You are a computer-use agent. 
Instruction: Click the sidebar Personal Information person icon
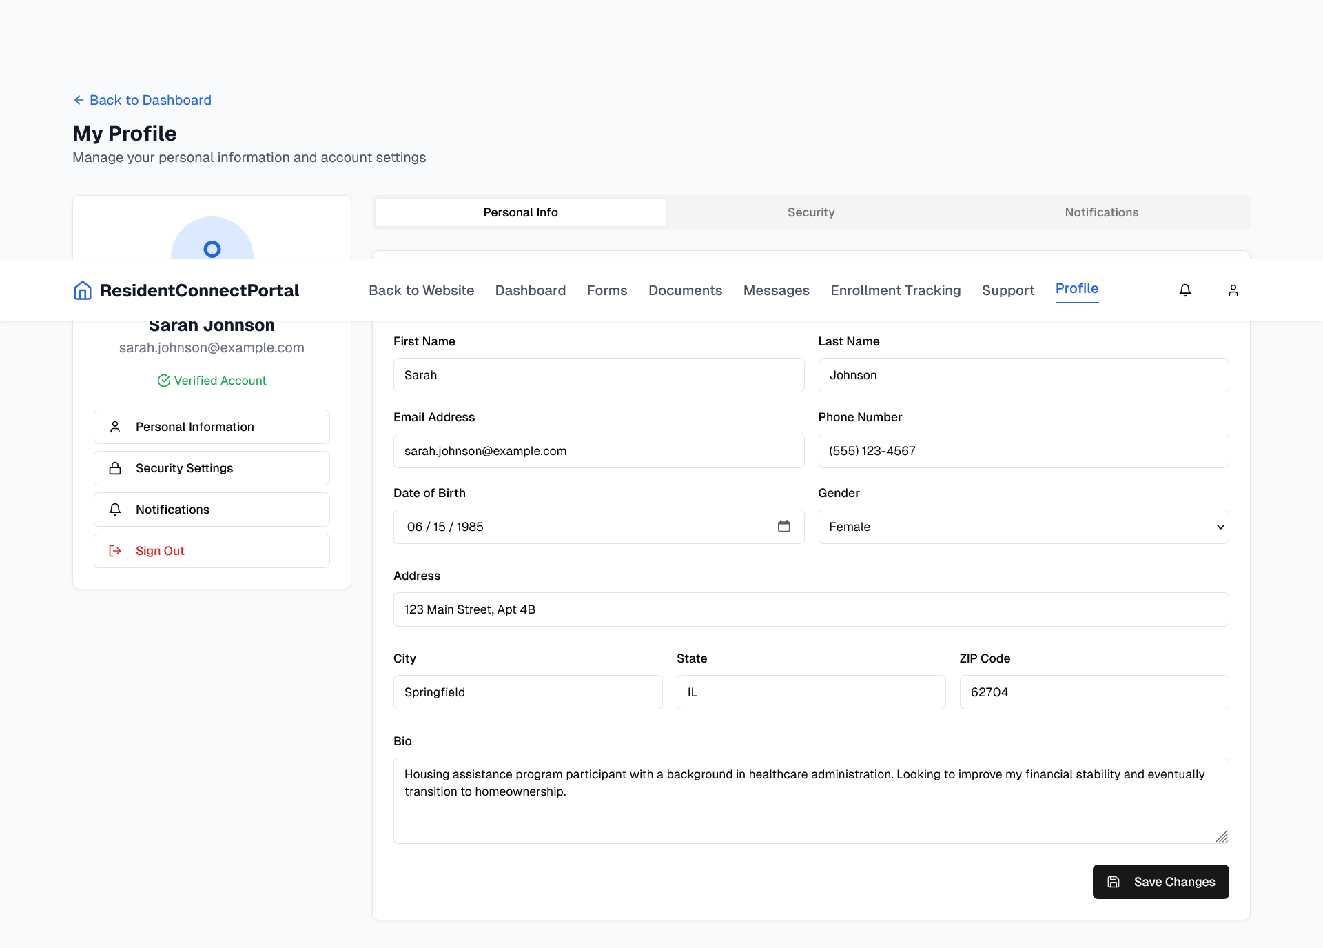115,427
